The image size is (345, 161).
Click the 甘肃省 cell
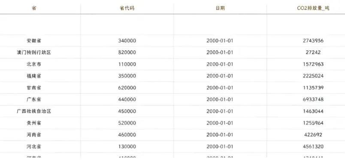pyautogui.click(x=34, y=88)
